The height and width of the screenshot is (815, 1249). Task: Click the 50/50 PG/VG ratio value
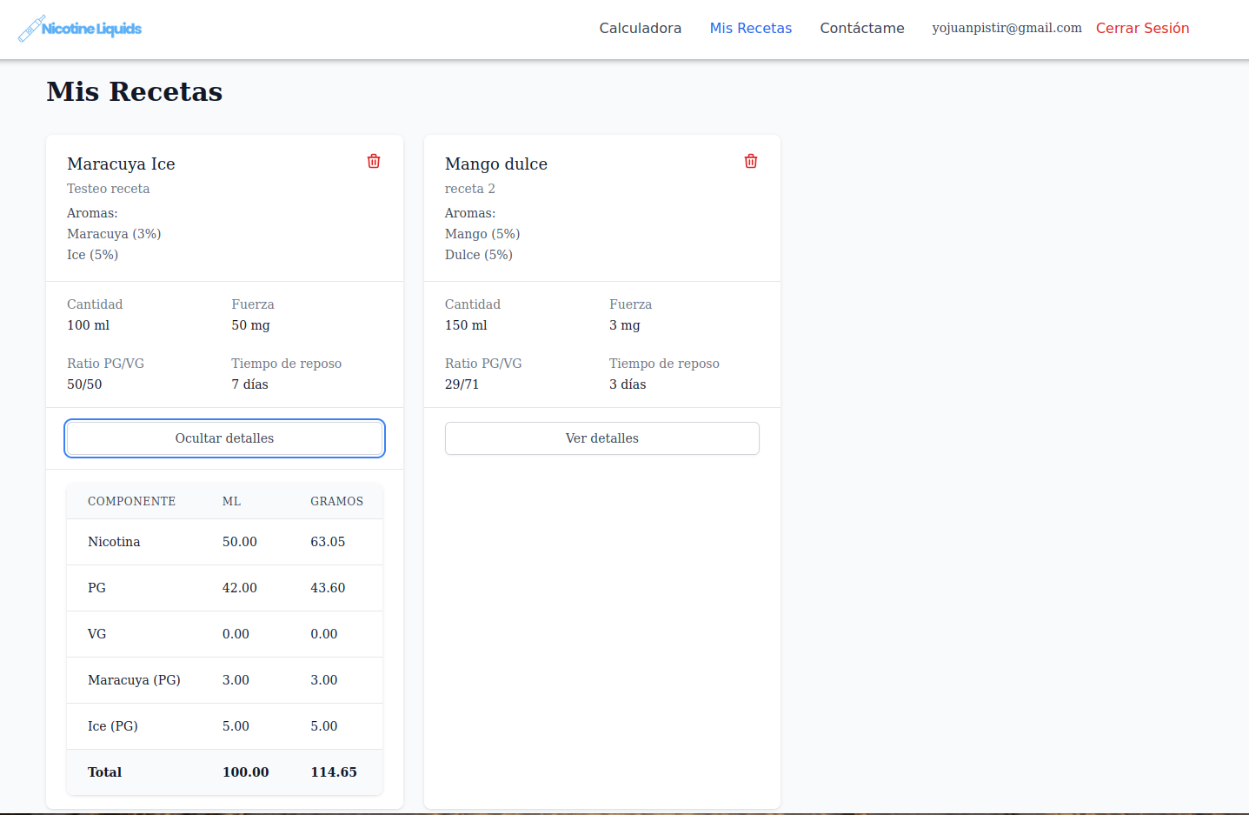(x=84, y=384)
